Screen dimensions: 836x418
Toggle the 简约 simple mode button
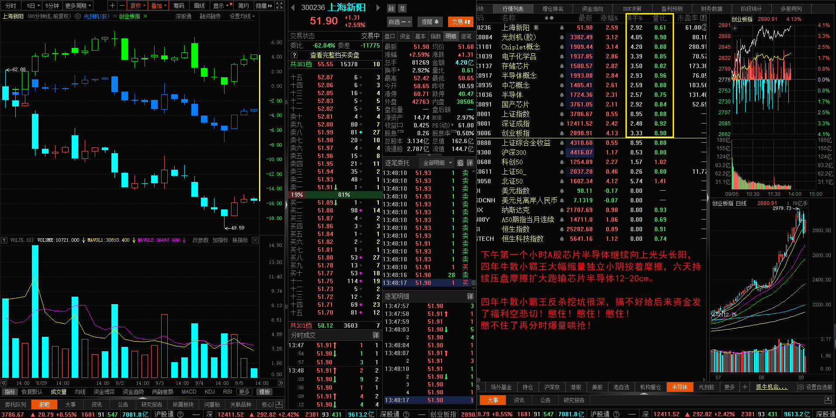(243, 6)
